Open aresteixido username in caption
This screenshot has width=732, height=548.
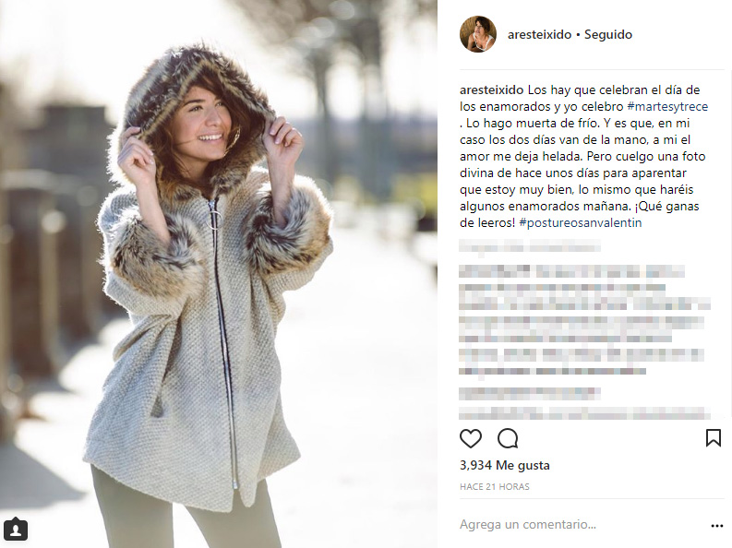pyautogui.click(x=492, y=90)
